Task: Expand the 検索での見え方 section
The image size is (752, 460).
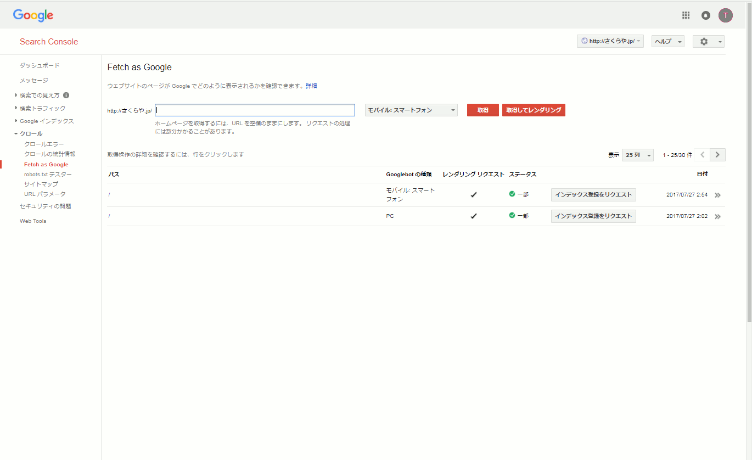Action: click(40, 95)
